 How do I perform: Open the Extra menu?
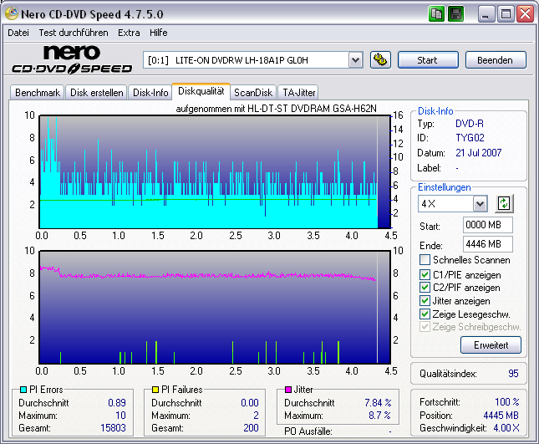pyautogui.click(x=129, y=33)
